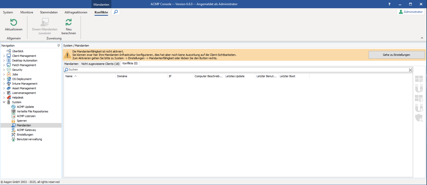This screenshot has width=427, height=185.
Task: Sort the list by Name column header
Action: point(69,76)
